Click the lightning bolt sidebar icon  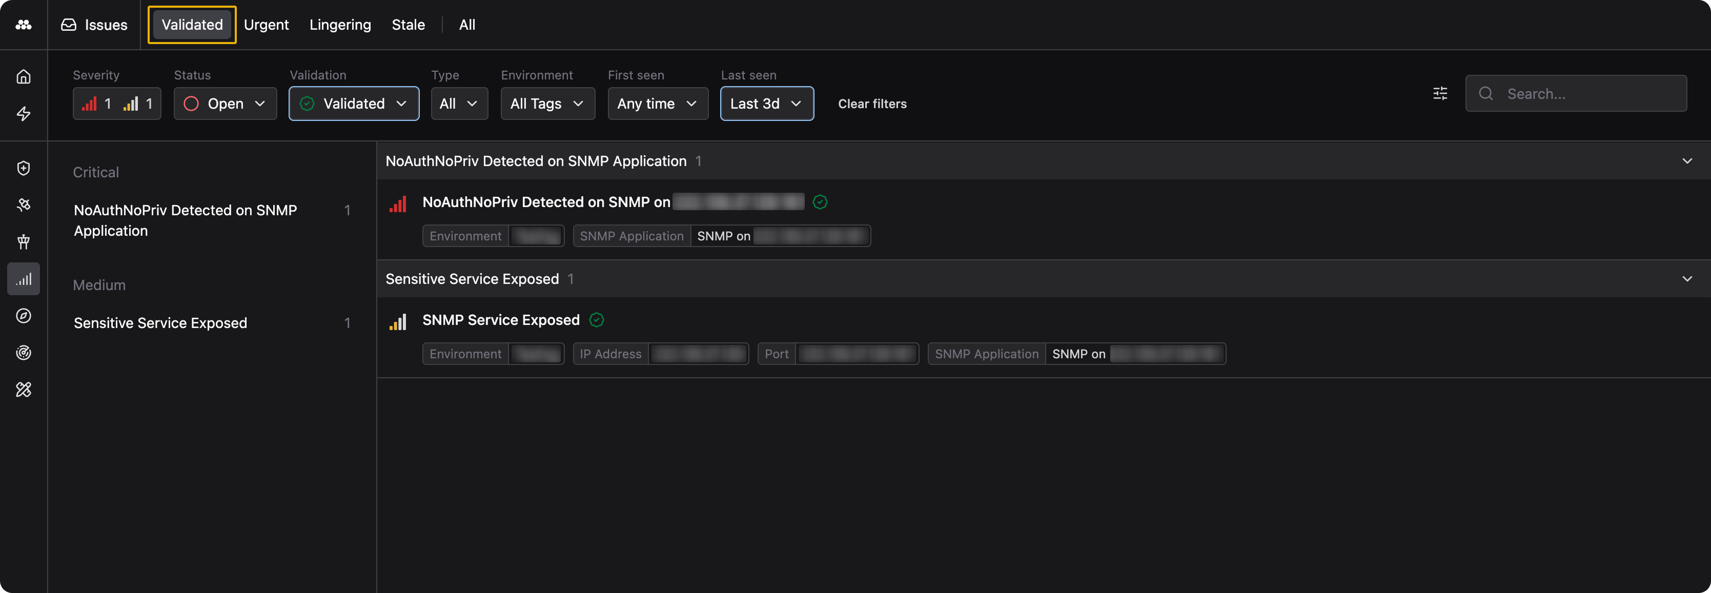tap(23, 114)
